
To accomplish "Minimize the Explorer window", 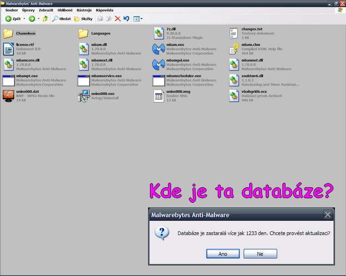I will tap(330, 4).
